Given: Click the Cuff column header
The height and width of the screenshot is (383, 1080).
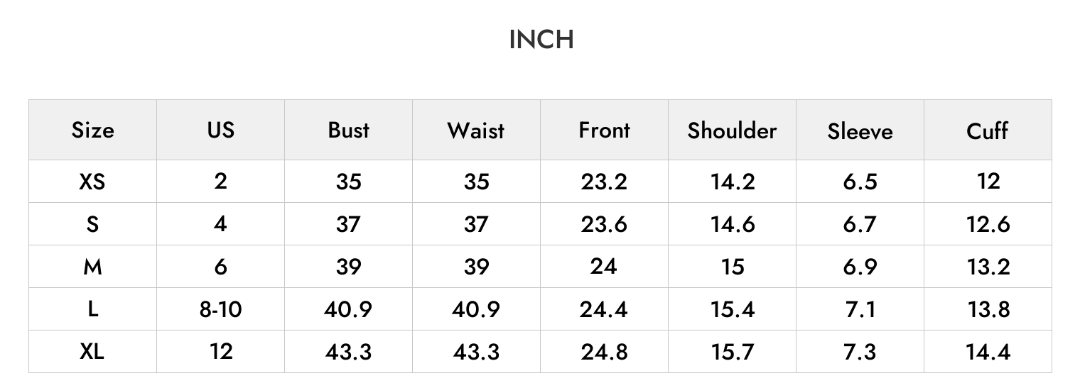Looking at the screenshot, I should (988, 131).
